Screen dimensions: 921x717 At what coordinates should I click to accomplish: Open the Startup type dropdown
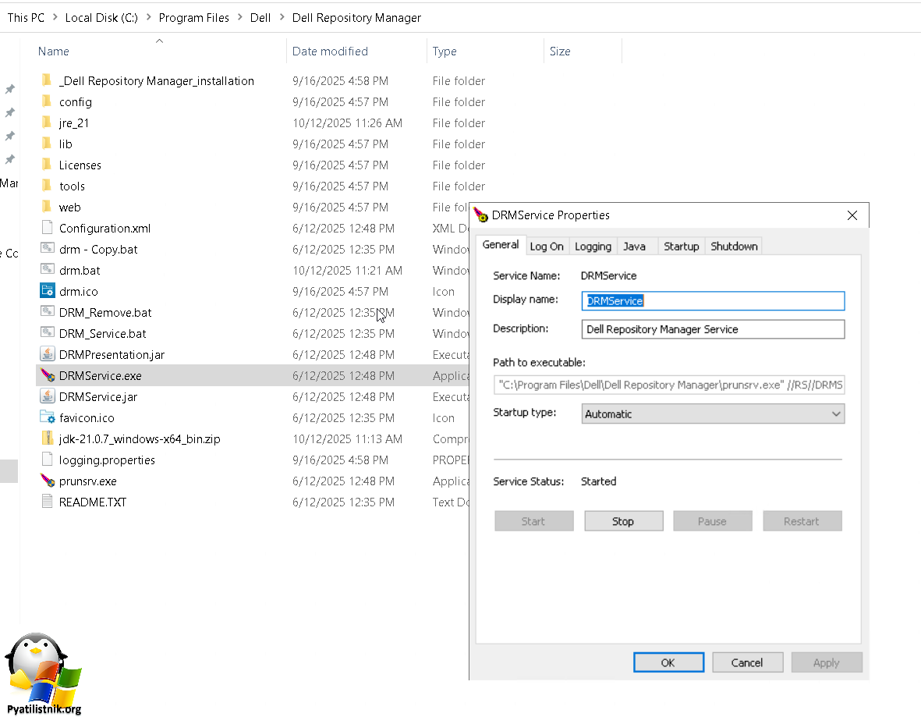[x=713, y=414]
